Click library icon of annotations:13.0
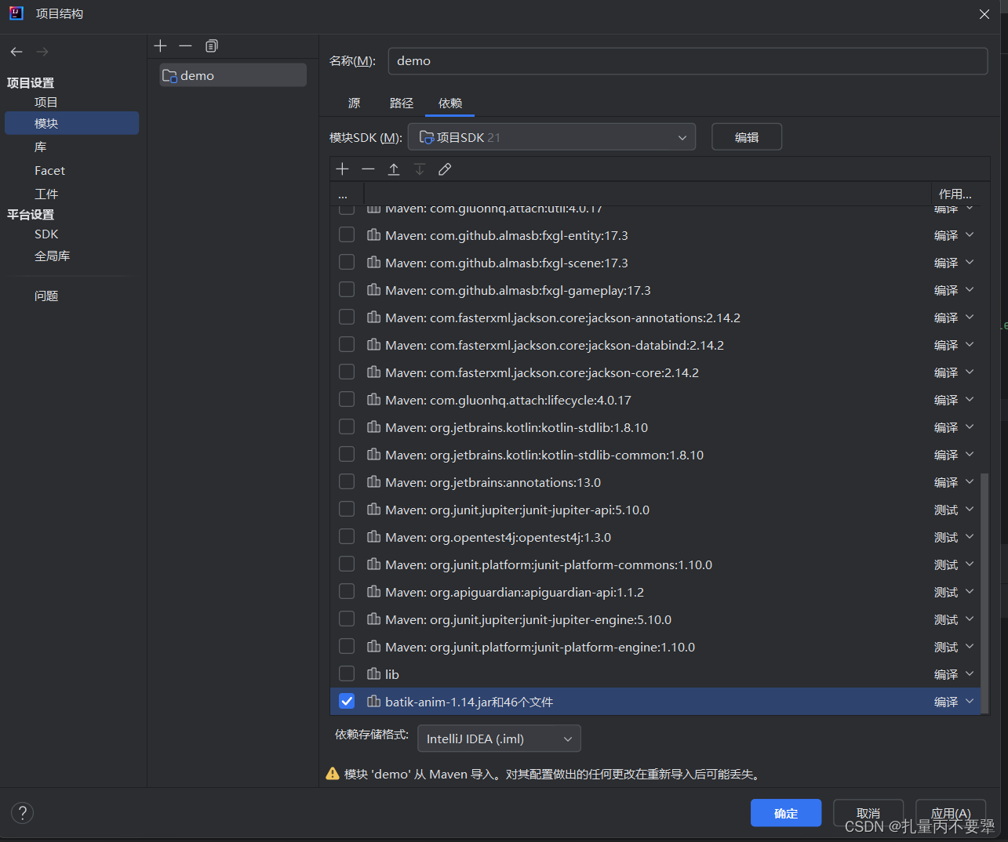Viewport: 1008px width, 842px height. tap(373, 482)
